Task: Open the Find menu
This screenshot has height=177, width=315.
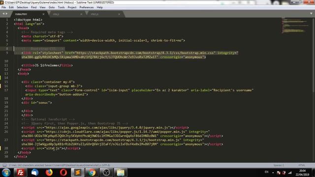Action: point(34,7)
